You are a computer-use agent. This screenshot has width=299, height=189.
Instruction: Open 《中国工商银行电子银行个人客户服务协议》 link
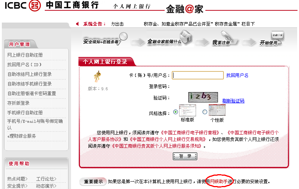(x=253, y=133)
